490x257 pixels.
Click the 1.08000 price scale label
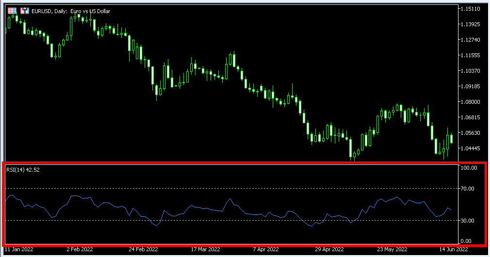pos(470,102)
